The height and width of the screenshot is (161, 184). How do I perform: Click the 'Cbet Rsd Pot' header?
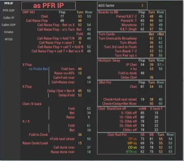point(117,135)
